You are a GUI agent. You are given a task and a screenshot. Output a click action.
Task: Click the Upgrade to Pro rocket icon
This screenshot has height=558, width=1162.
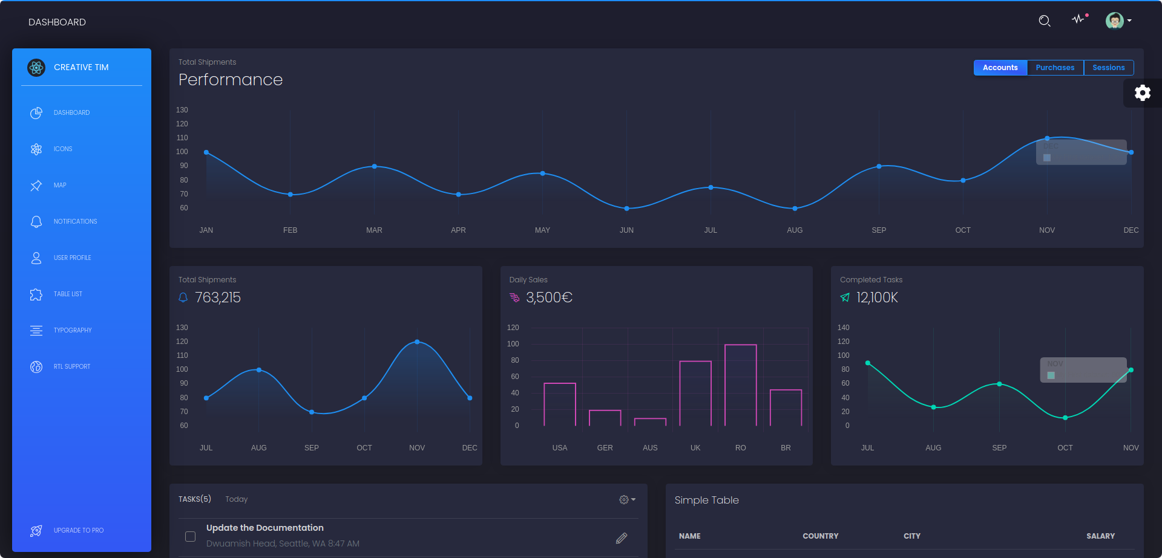tap(36, 530)
